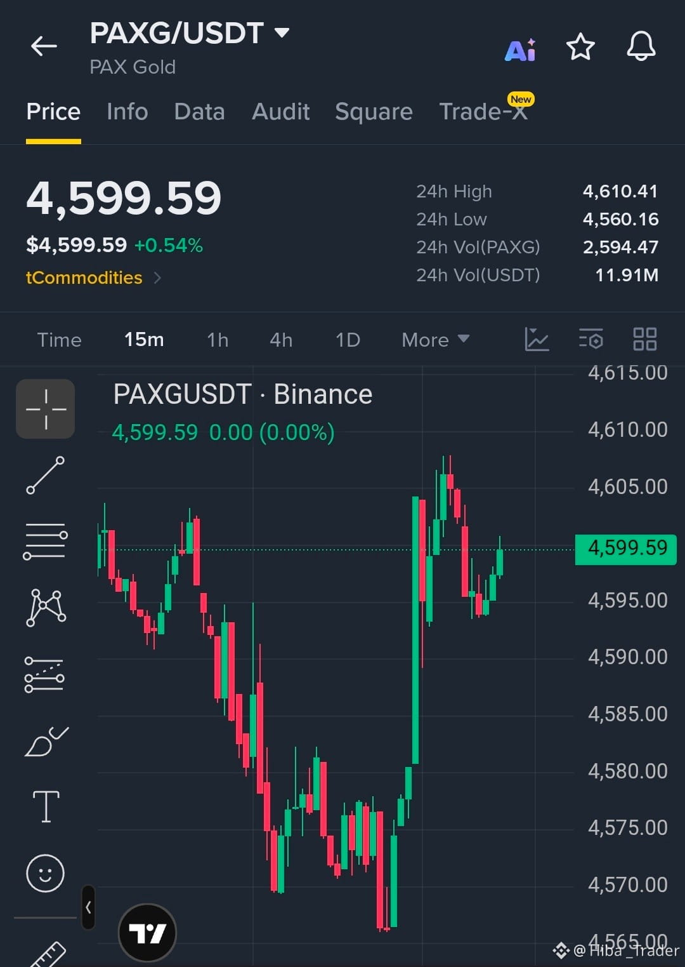The width and height of the screenshot is (685, 967).
Task: Tap the 24h High value 4,610.41
Action: (620, 191)
